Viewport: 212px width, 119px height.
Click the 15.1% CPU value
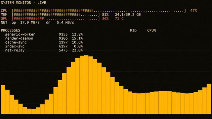click(77, 38)
